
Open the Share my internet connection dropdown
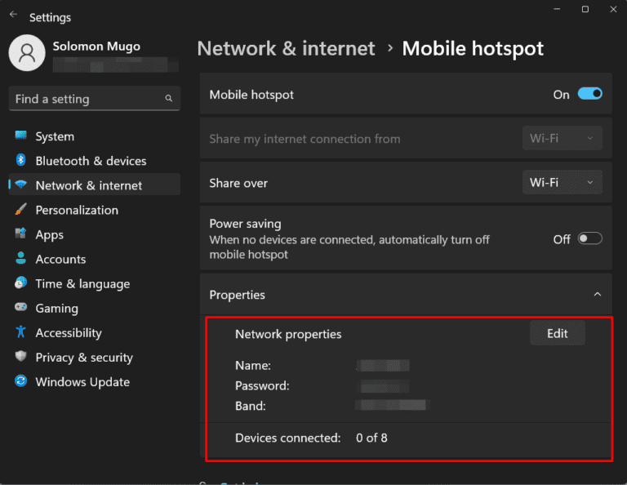pos(562,139)
